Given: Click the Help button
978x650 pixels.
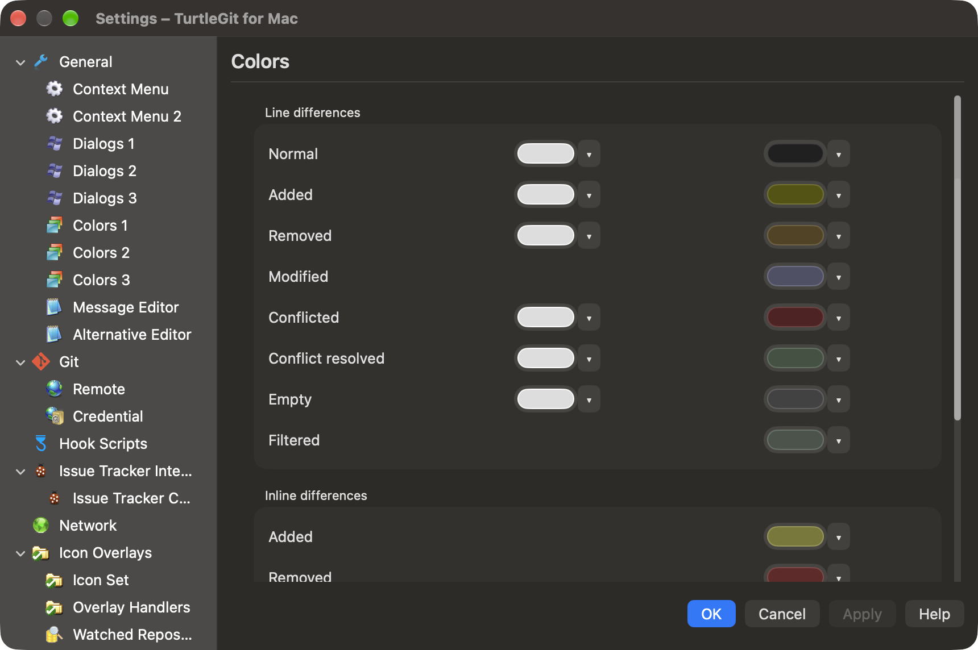Looking at the screenshot, I should (x=934, y=614).
